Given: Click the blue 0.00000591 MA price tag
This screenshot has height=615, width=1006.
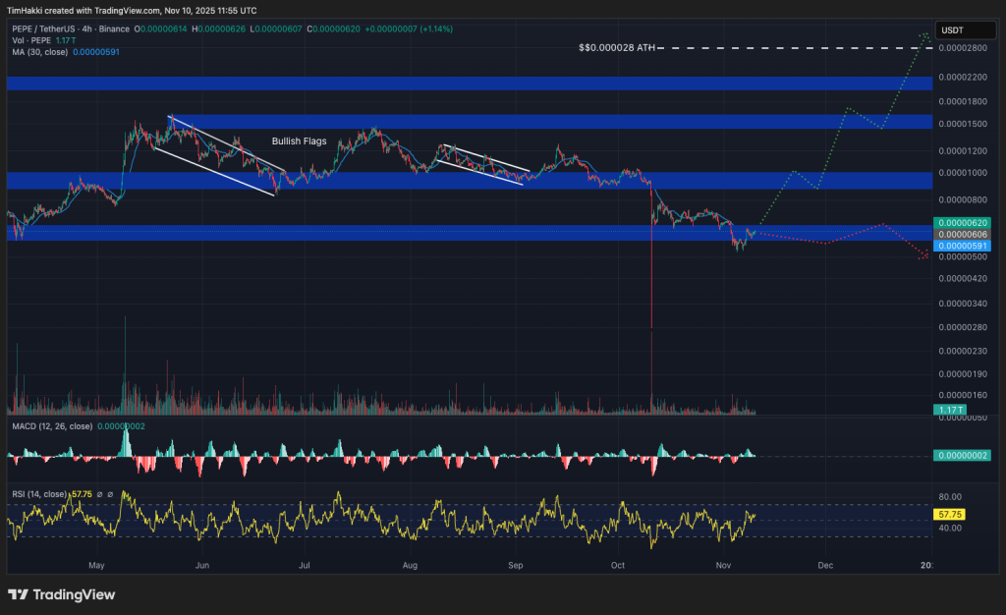Looking at the screenshot, I should coord(962,246).
